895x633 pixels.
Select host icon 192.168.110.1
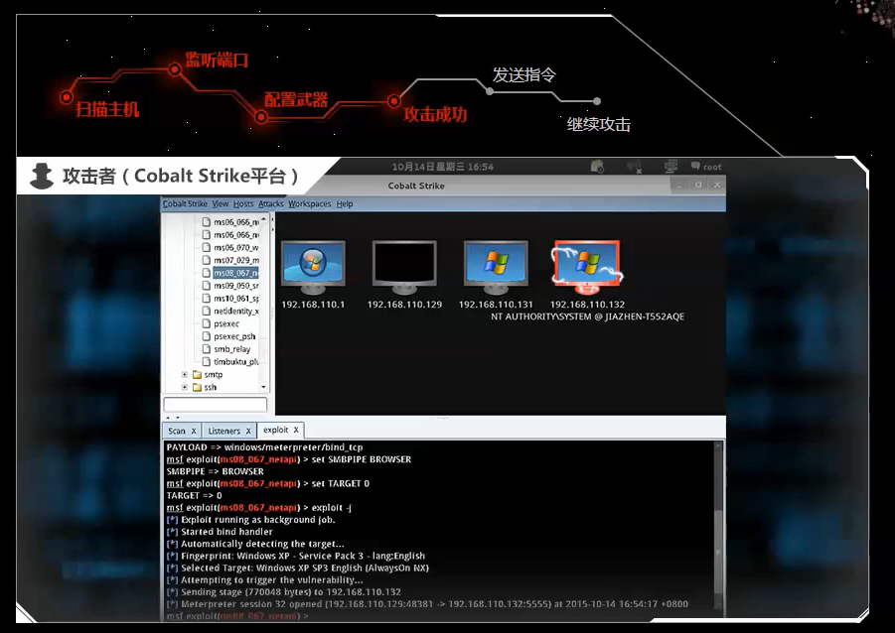313,267
